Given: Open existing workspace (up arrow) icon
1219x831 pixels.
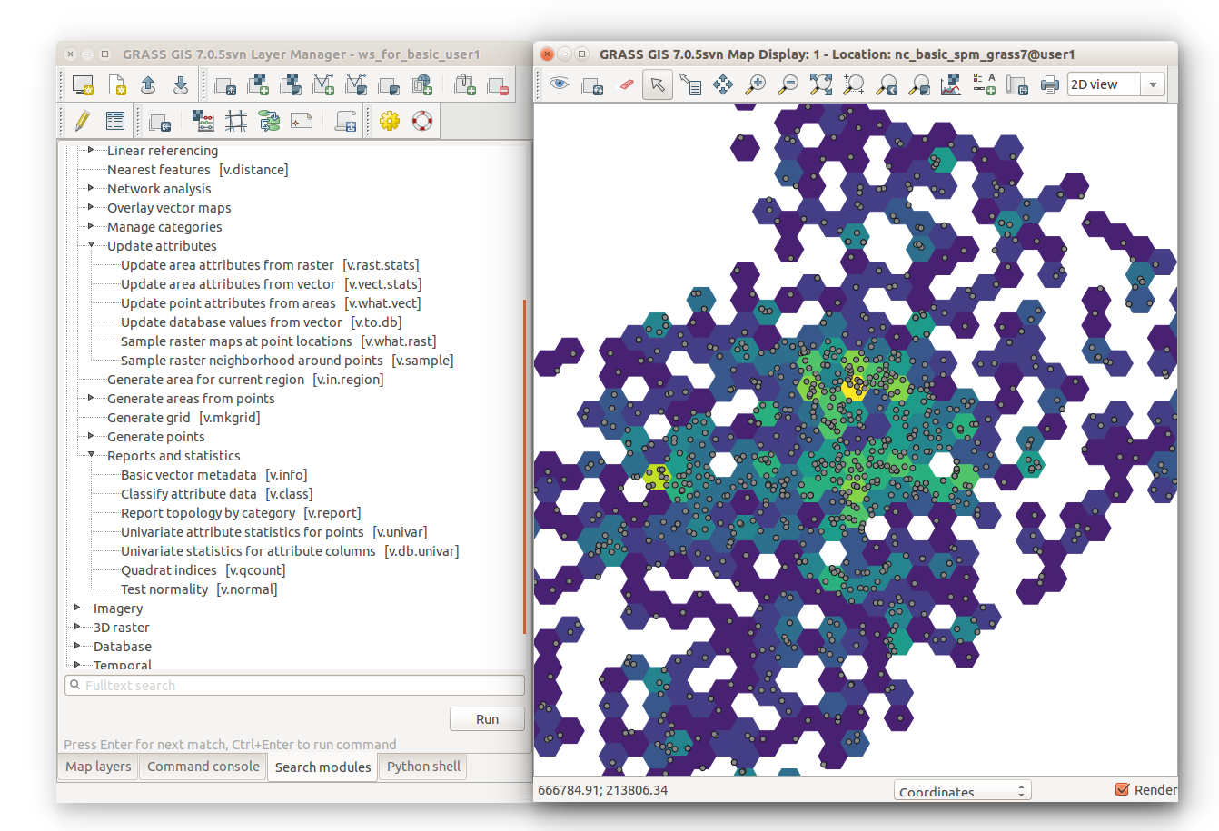Looking at the screenshot, I should [x=148, y=85].
